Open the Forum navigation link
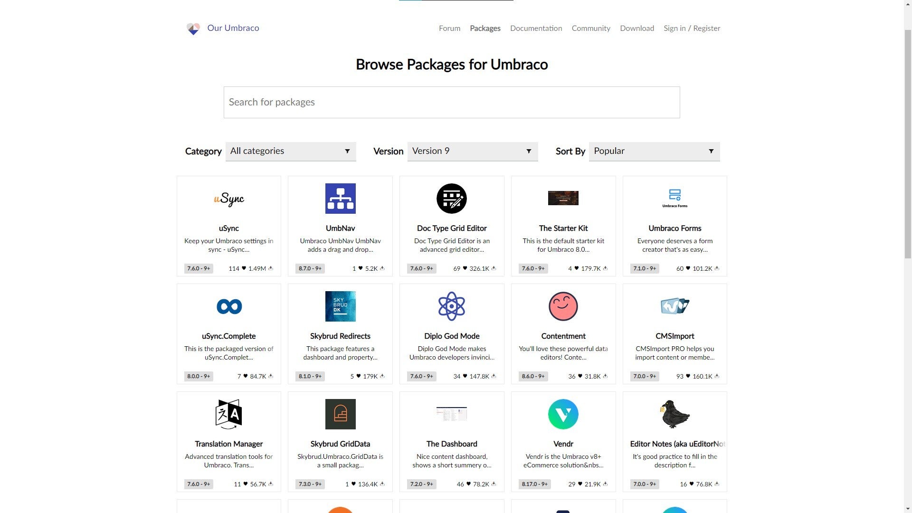 (449, 28)
